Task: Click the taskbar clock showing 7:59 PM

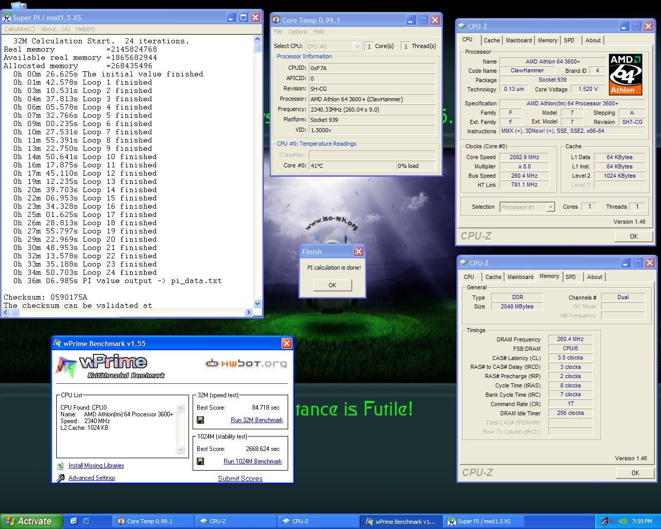Action: coord(642,521)
